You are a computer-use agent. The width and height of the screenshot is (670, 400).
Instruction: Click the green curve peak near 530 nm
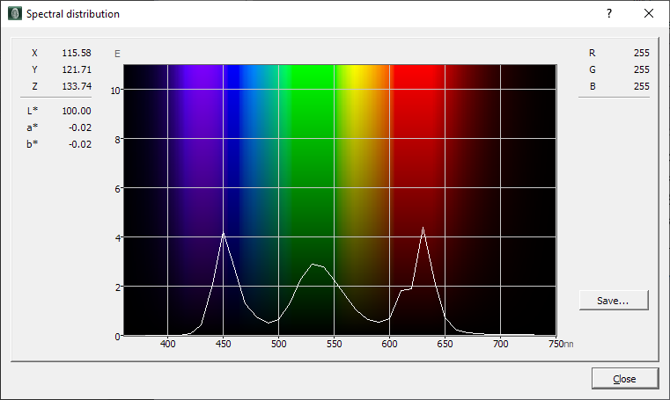pyautogui.click(x=313, y=264)
